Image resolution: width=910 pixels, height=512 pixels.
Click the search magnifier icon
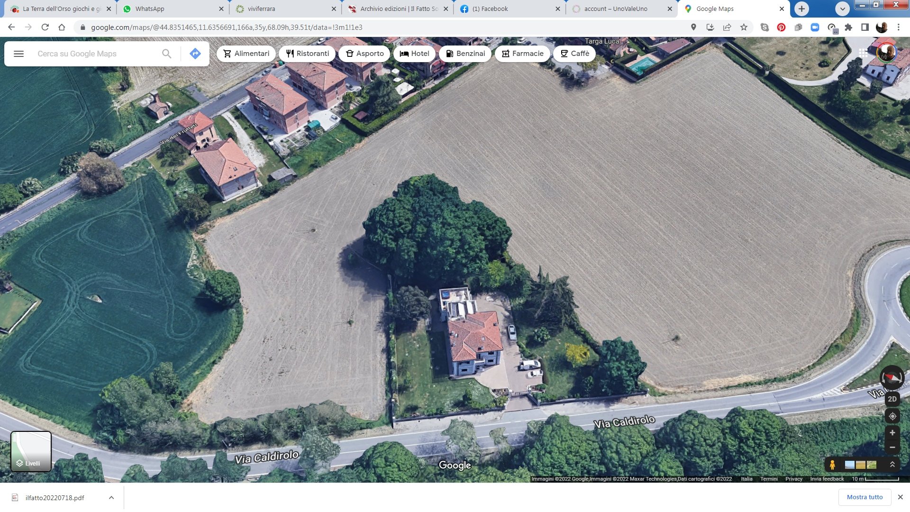point(166,54)
